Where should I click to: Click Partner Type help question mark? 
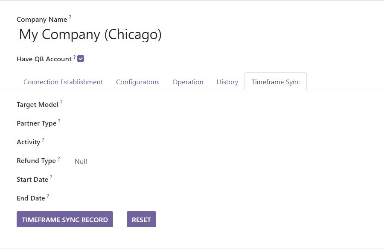59,121
